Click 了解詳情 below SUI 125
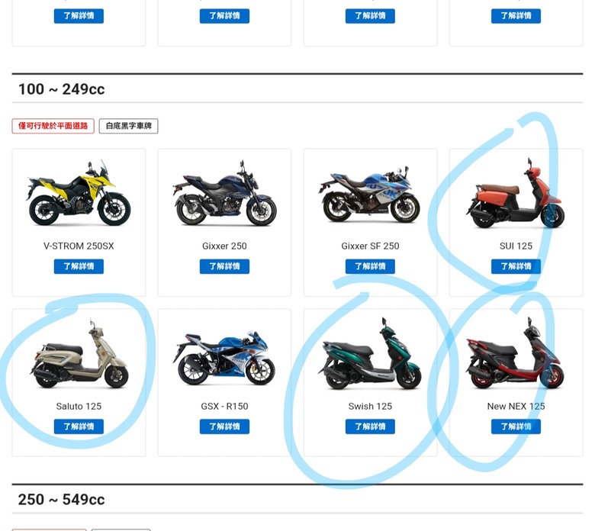The height and width of the screenshot is (531, 595). (x=516, y=266)
